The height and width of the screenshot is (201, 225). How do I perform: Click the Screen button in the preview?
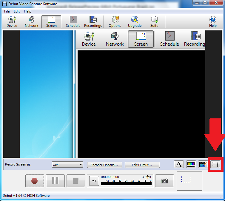[141, 39]
